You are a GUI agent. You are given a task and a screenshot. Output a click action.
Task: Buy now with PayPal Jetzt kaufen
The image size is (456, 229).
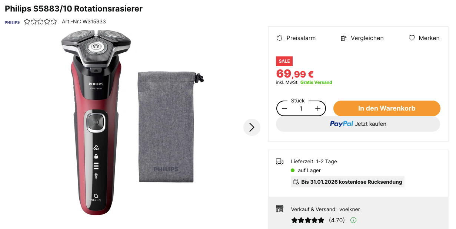point(358,124)
